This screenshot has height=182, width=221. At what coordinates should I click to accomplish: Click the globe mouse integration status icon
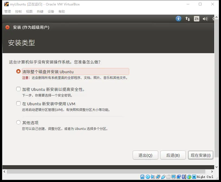[x=189, y=177]
